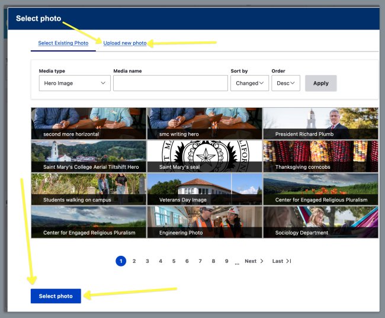Select the Veterans Day Image thumbnail
The image size is (385, 318).
(204, 189)
